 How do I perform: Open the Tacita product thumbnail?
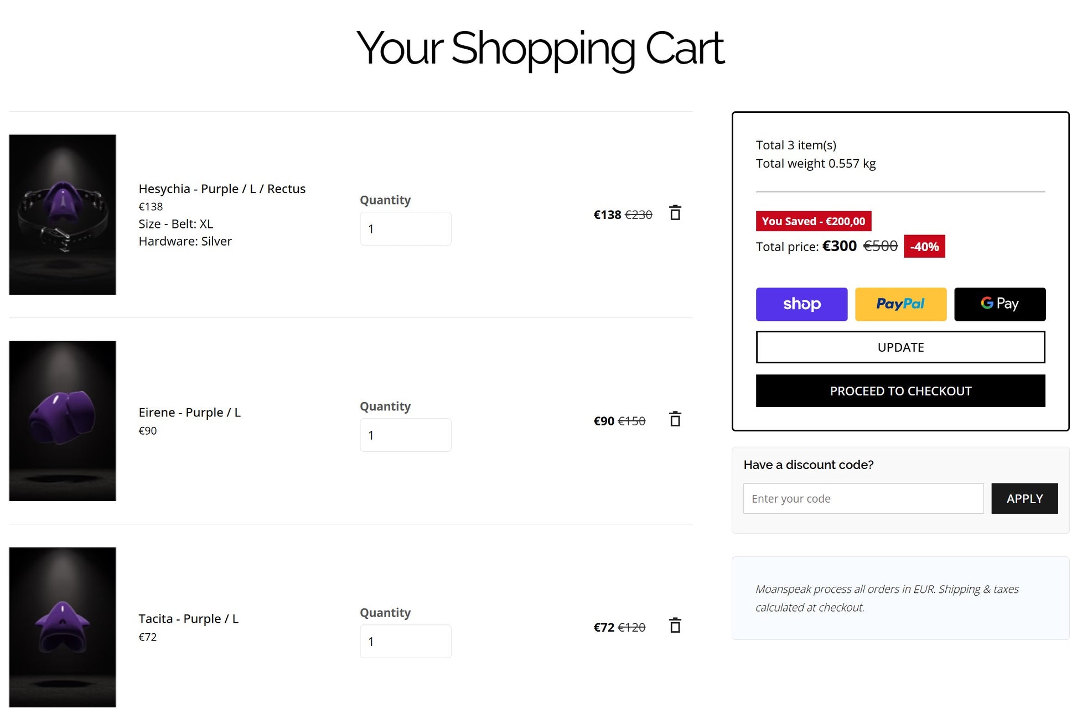63,627
